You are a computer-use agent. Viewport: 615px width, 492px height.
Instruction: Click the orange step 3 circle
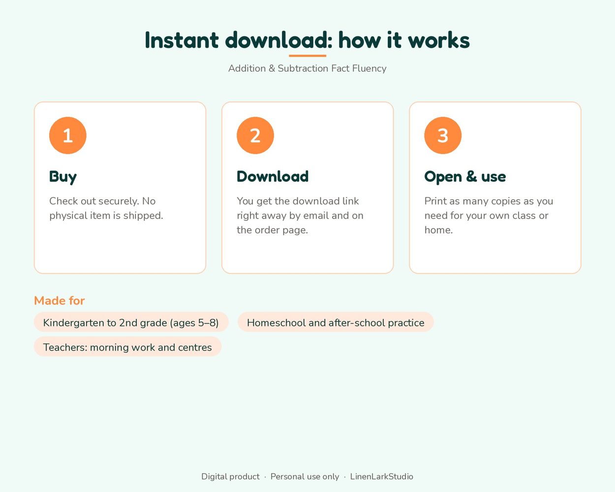[443, 135]
